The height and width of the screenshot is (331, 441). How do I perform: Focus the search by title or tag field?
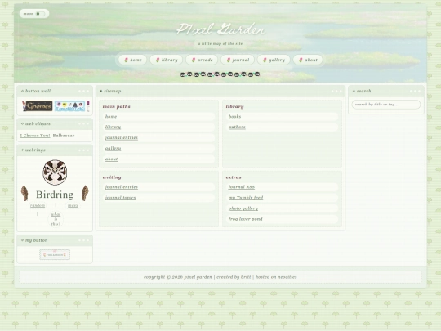pos(385,105)
